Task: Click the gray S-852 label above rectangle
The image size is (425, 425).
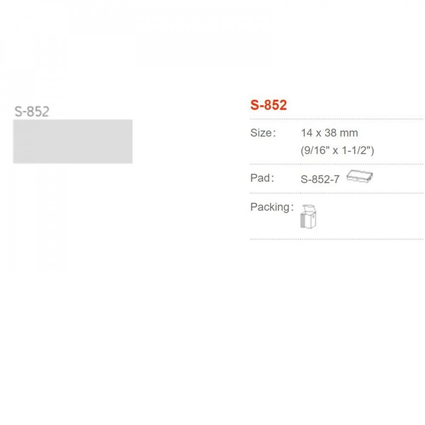Action: [x=32, y=111]
